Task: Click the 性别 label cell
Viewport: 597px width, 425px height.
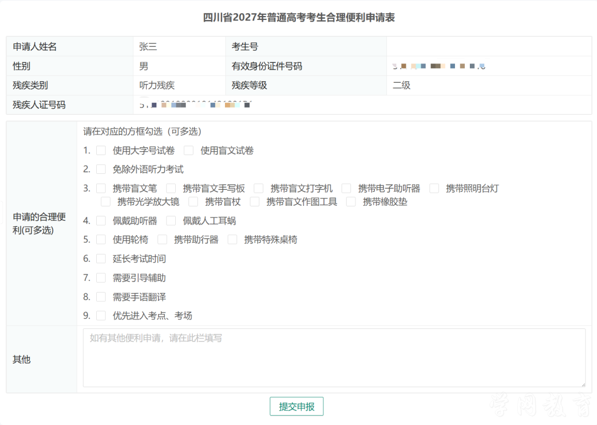Action: click(x=70, y=66)
